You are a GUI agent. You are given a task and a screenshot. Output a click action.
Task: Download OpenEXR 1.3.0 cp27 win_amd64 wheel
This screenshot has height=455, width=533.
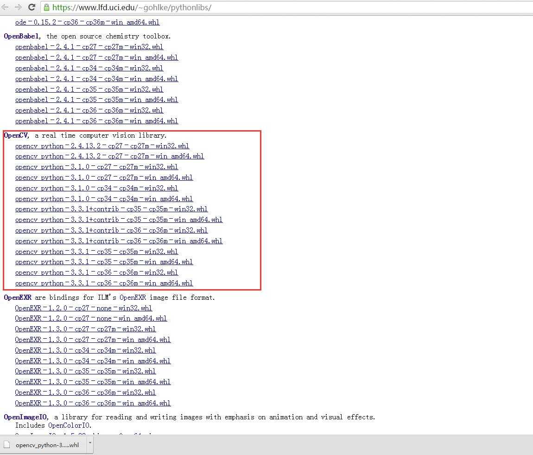93,340
